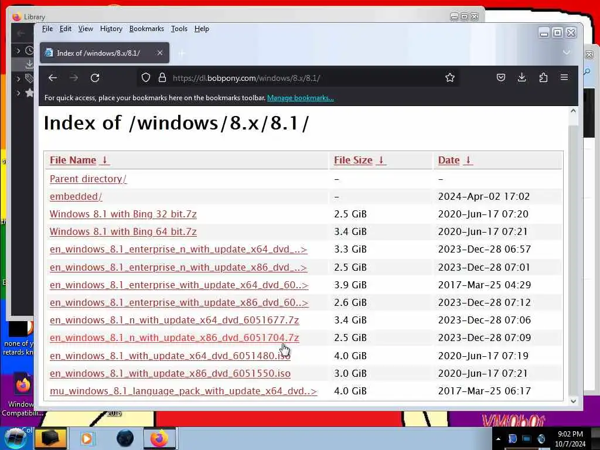
Task: Open the Parent directory link
Action: pos(88,179)
